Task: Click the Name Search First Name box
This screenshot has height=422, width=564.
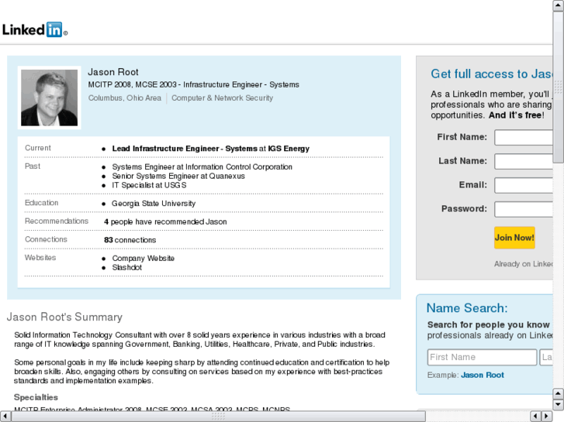Action: pyautogui.click(x=482, y=357)
